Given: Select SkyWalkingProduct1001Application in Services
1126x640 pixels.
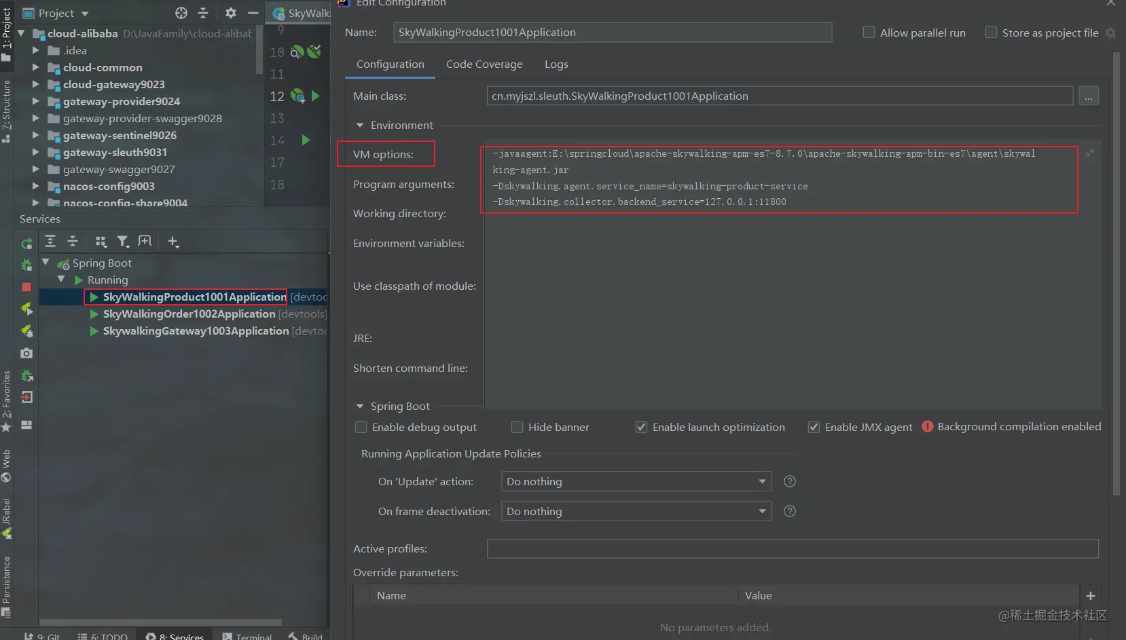Looking at the screenshot, I should pyautogui.click(x=194, y=297).
